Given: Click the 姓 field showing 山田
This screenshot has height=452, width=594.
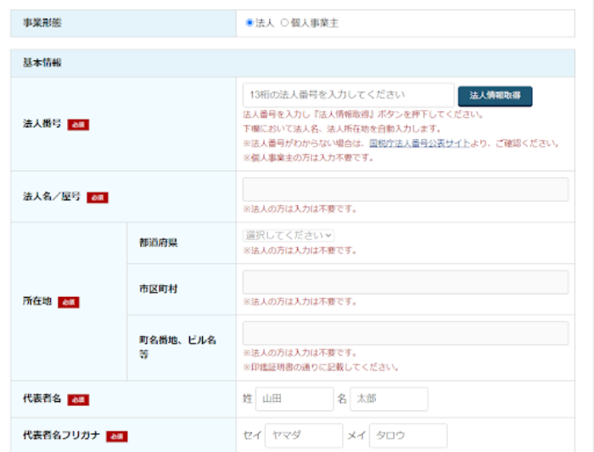Looking at the screenshot, I should pos(294,399).
